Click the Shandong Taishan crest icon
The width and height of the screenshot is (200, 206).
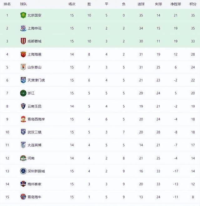(23, 67)
